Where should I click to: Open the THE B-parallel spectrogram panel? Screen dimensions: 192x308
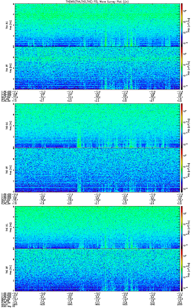pos(97,270)
